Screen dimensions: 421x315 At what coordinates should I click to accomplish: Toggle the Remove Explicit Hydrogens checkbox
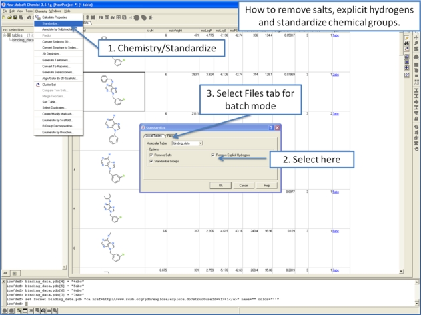click(213, 155)
